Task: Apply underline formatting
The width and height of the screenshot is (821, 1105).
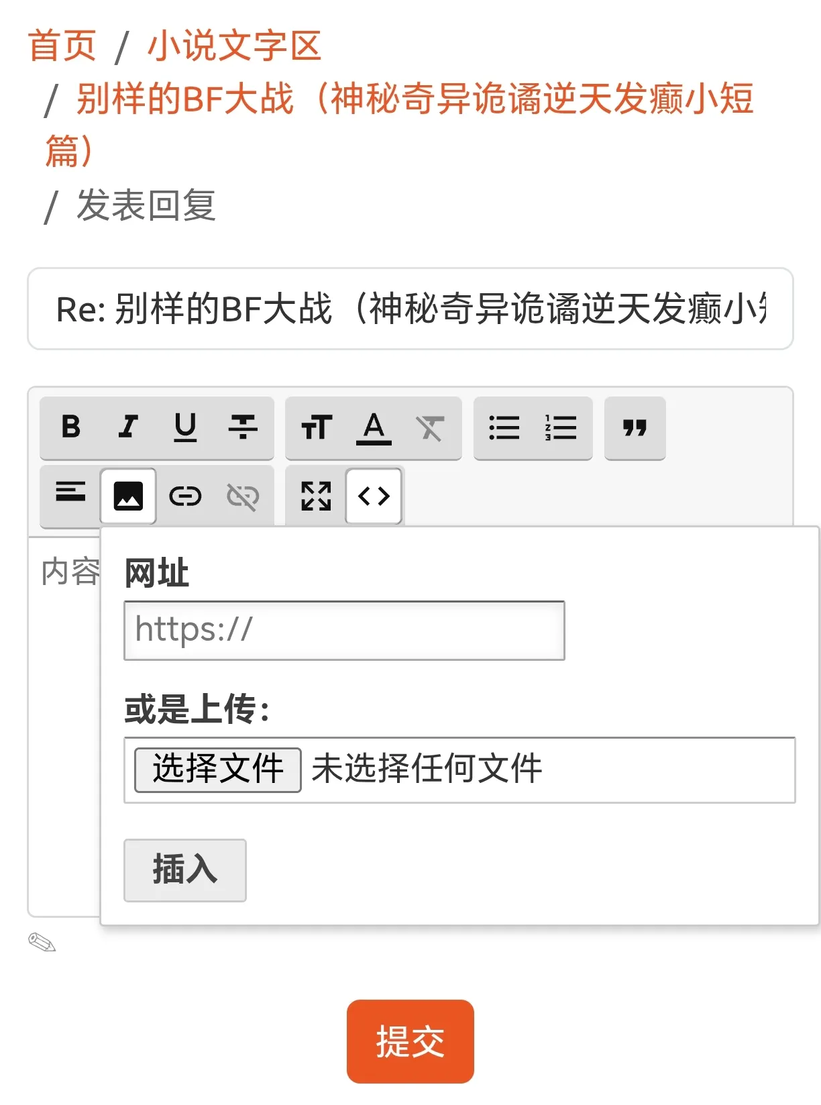Action: point(185,427)
